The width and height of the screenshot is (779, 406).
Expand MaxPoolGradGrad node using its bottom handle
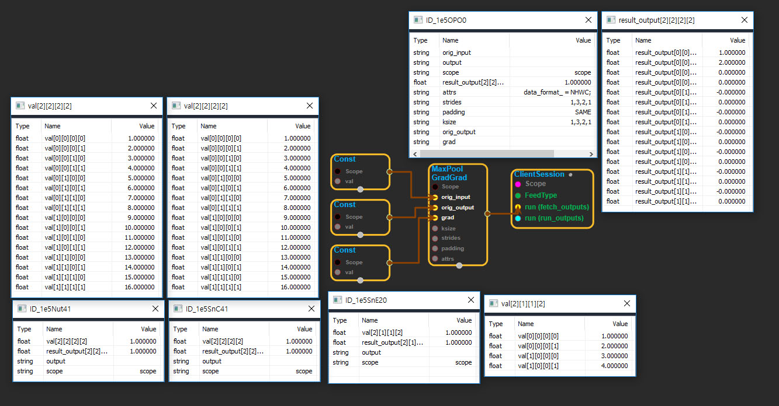459,265
